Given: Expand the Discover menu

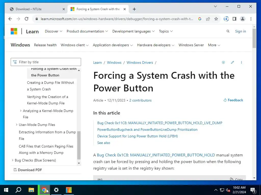Looking at the screenshot, I should tap(54, 31).
